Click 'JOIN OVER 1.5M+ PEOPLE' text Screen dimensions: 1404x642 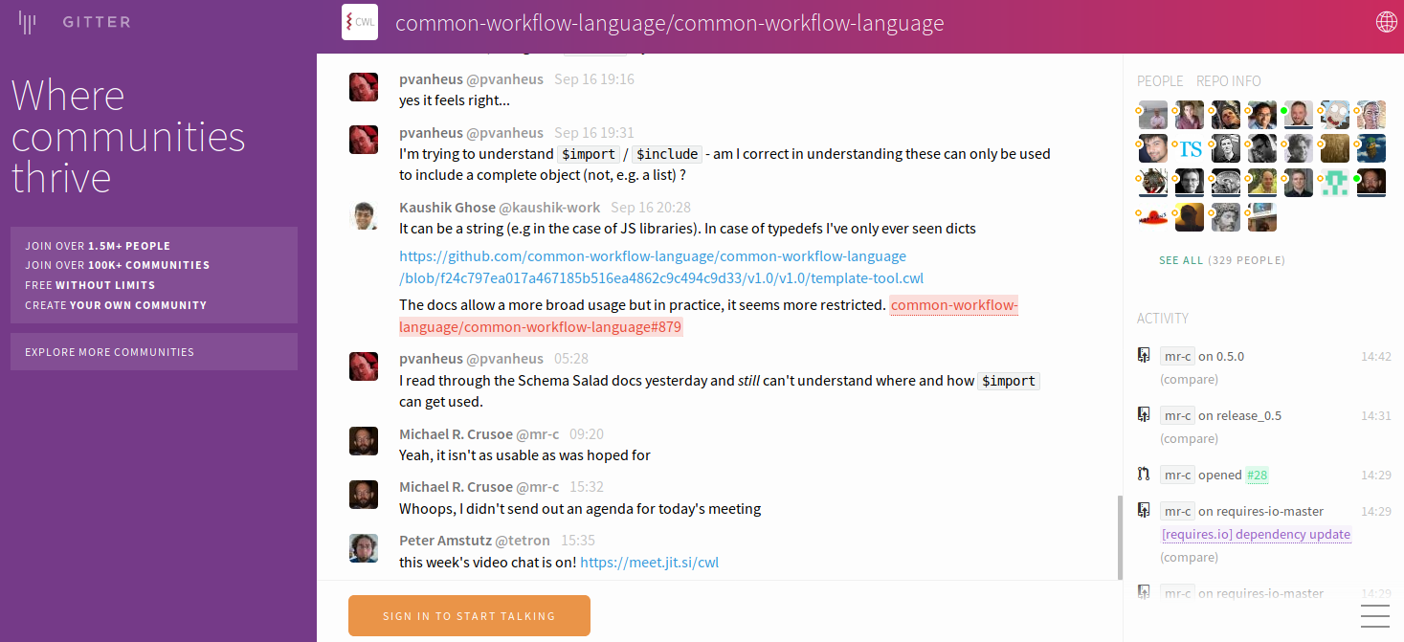coord(98,246)
